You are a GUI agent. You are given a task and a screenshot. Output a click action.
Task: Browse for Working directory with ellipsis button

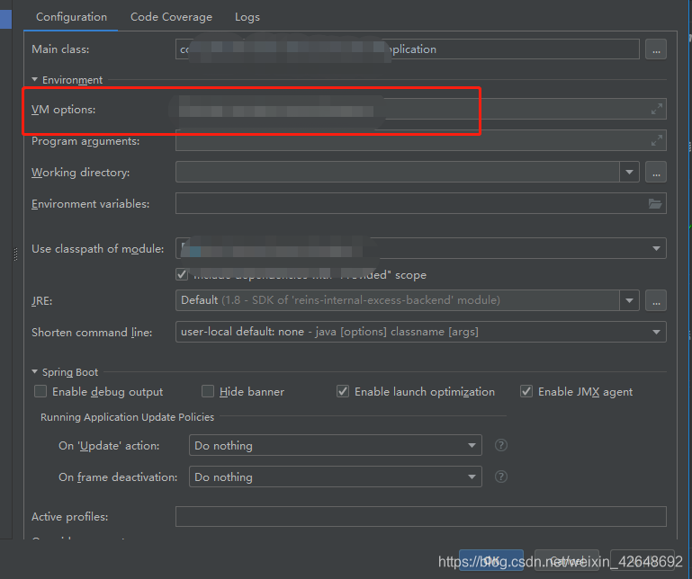tap(656, 172)
